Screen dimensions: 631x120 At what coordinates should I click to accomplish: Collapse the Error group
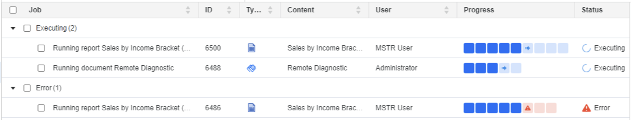[13, 88]
